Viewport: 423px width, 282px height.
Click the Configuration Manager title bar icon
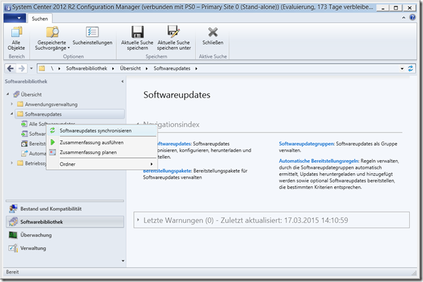[8, 7]
